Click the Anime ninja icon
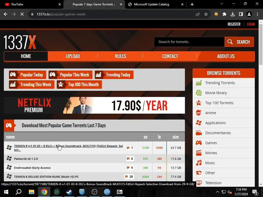 coord(199,113)
